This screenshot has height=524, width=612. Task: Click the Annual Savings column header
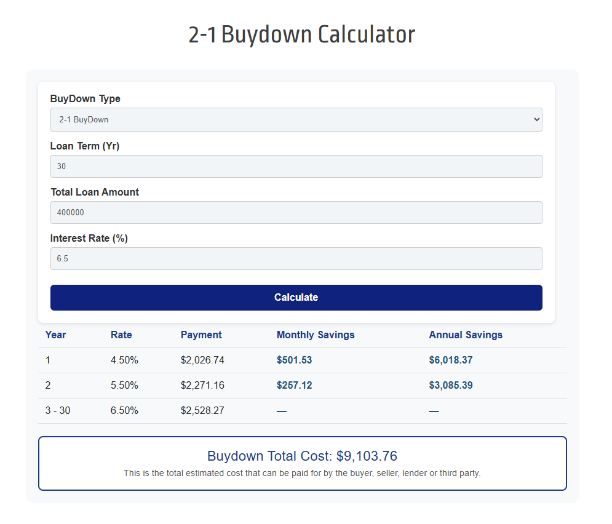[x=466, y=335]
